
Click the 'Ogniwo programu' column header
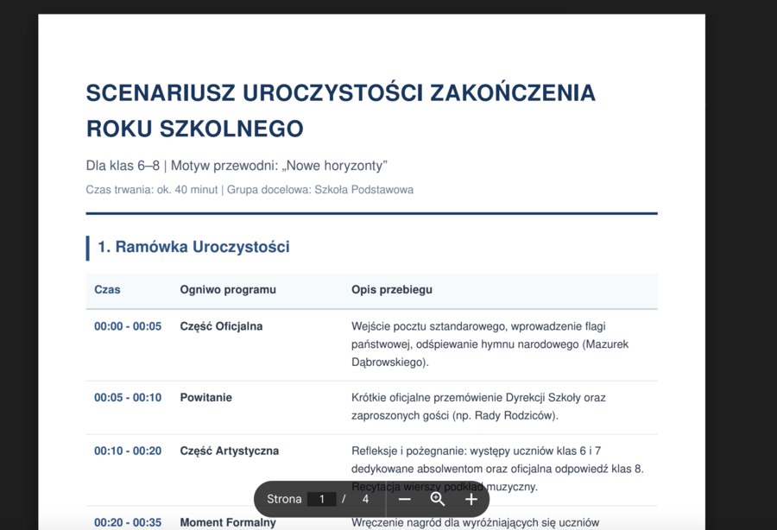tap(228, 290)
